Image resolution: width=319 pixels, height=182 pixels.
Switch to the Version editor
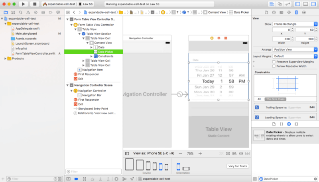click(288, 4)
